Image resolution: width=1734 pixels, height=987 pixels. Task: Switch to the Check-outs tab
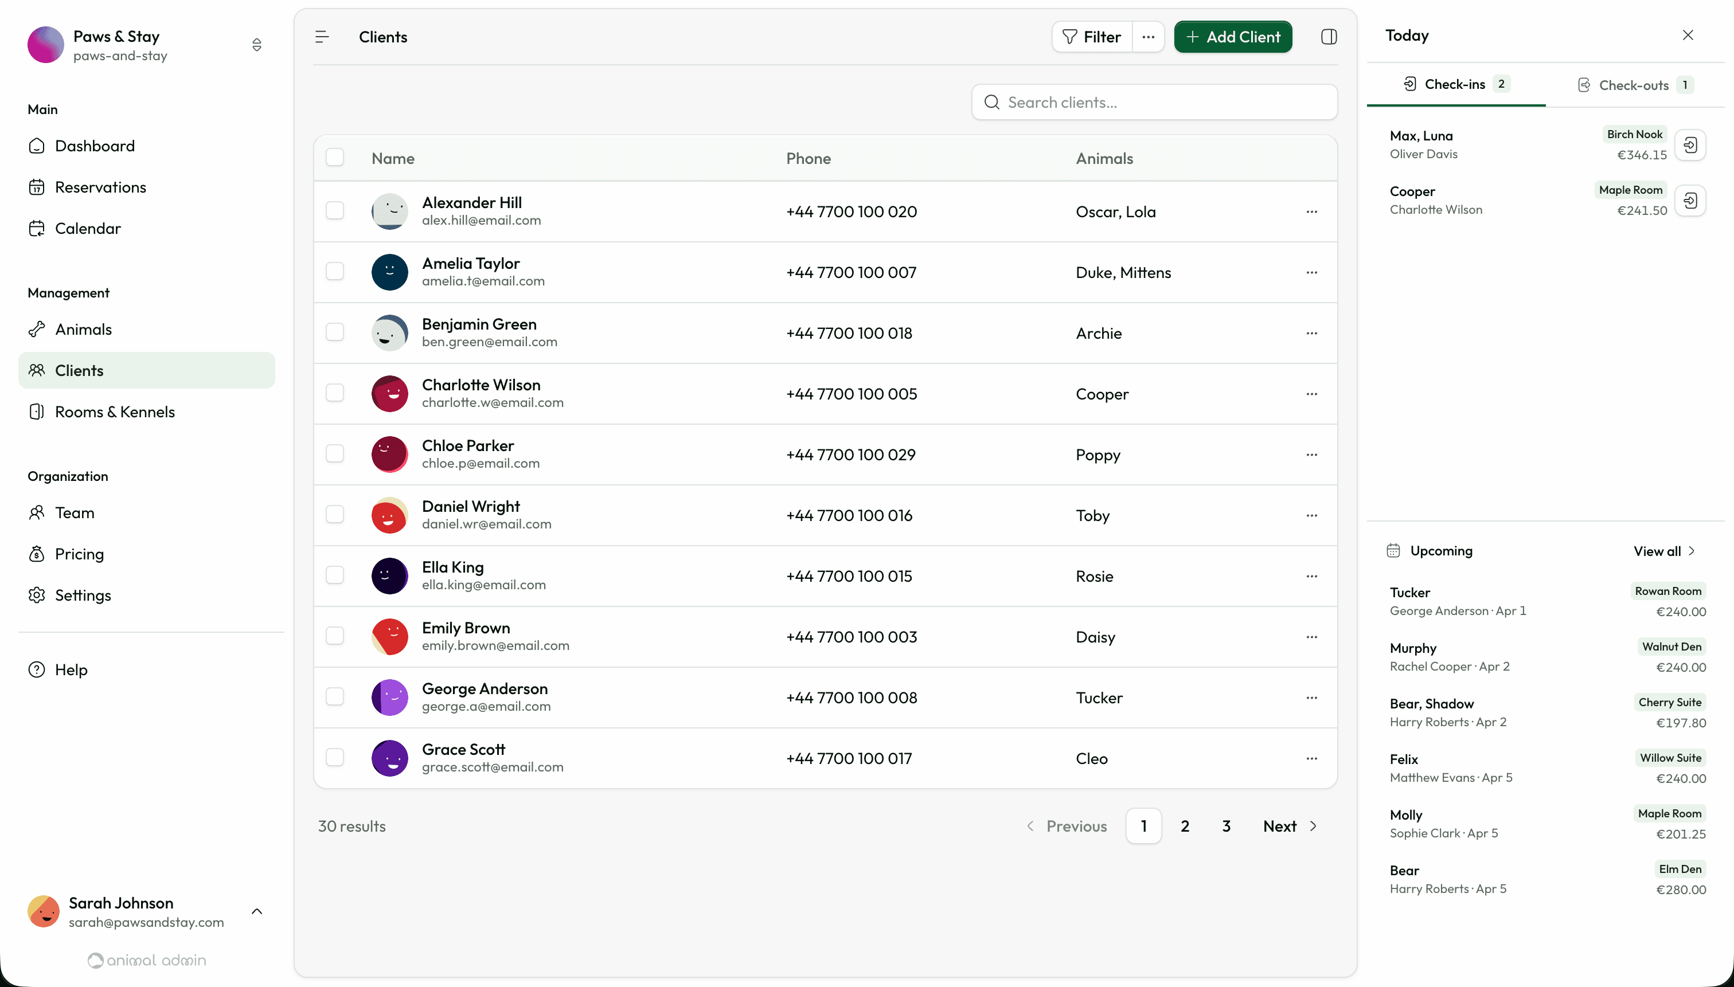pyautogui.click(x=1634, y=85)
